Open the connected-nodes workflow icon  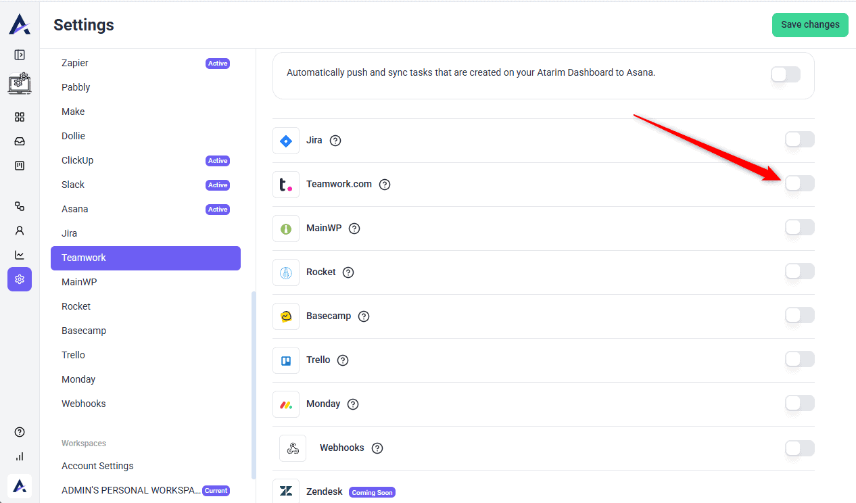[x=20, y=206]
